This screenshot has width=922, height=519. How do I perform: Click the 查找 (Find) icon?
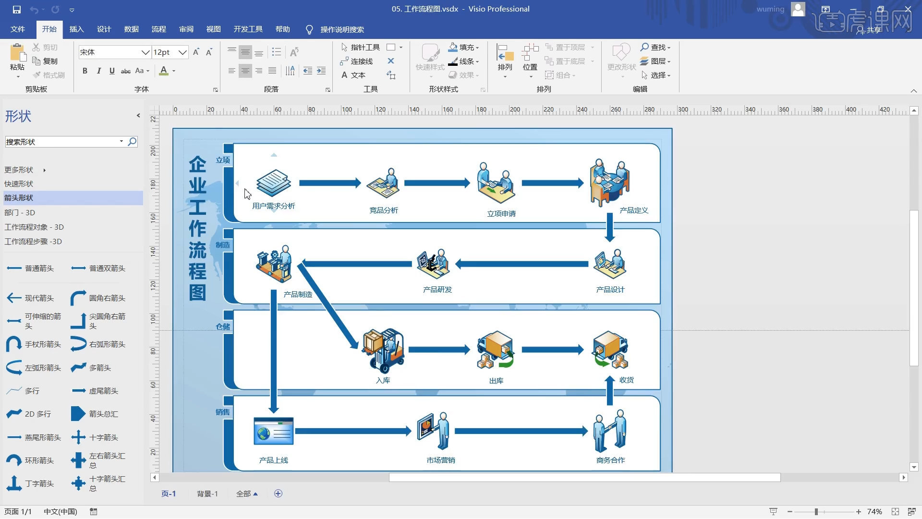click(x=654, y=47)
